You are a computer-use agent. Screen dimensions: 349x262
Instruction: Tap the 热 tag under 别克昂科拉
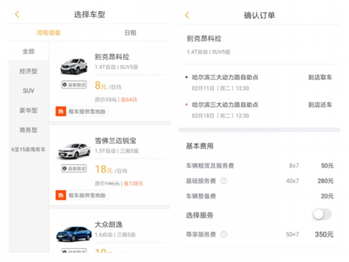tap(61, 112)
